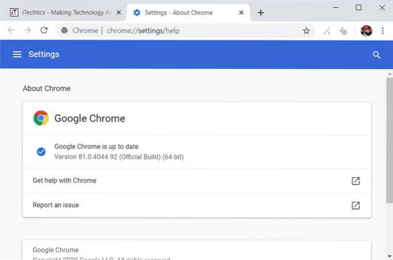Click the Google Chrome text in the lower card
This screenshot has height=260, width=393.
(56, 250)
